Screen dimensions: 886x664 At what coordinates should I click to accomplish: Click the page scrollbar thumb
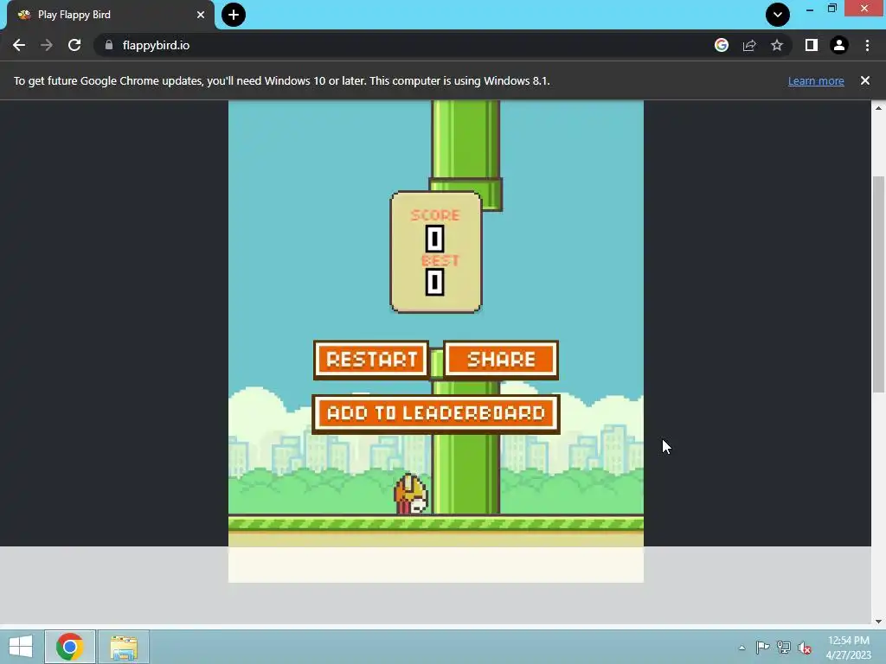pyautogui.click(x=878, y=284)
